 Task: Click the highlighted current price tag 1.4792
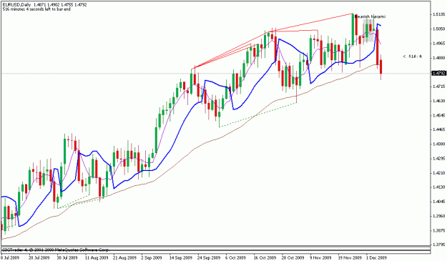click(x=438, y=74)
